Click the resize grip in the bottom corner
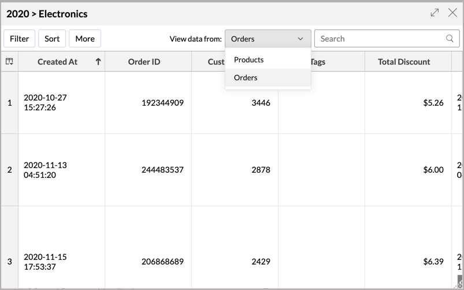Screen dimensions: 464x290 [x=460, y=284]
